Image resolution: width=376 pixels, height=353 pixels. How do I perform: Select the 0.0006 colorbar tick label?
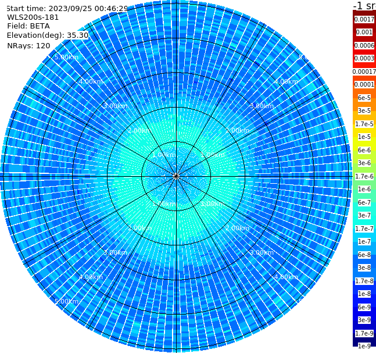pos(364,45)
